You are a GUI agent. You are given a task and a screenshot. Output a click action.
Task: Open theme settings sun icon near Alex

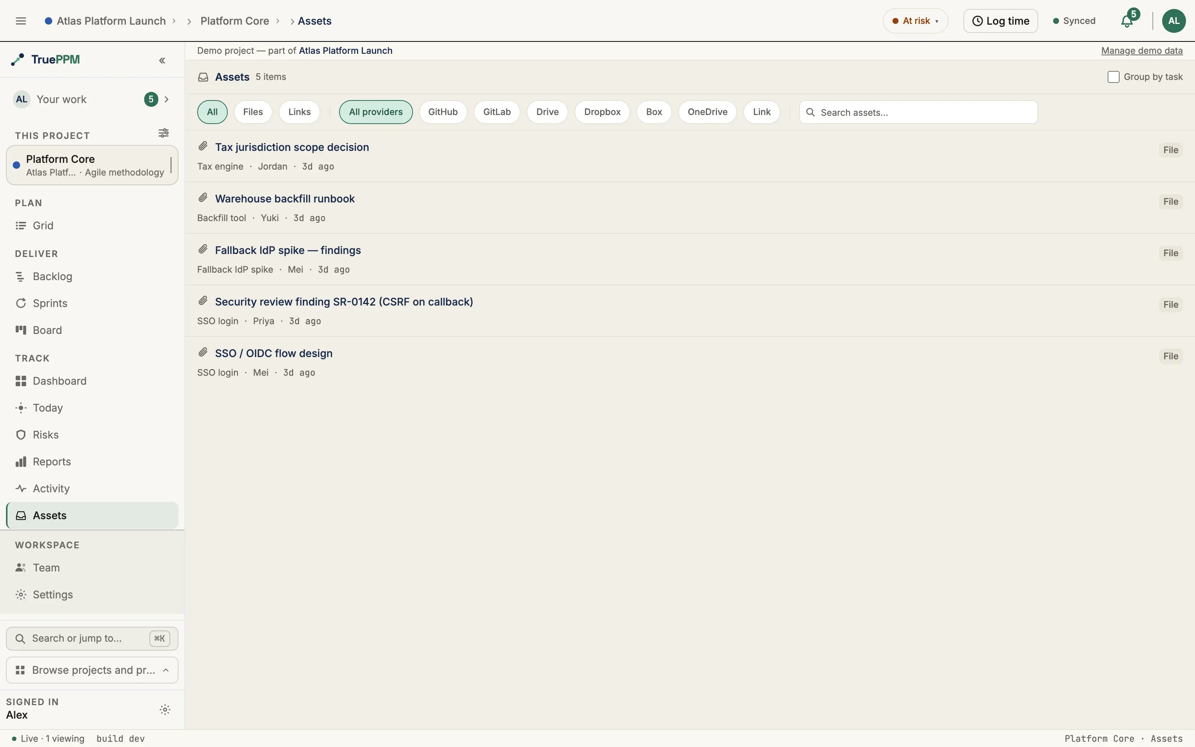(x=165, y=709)
